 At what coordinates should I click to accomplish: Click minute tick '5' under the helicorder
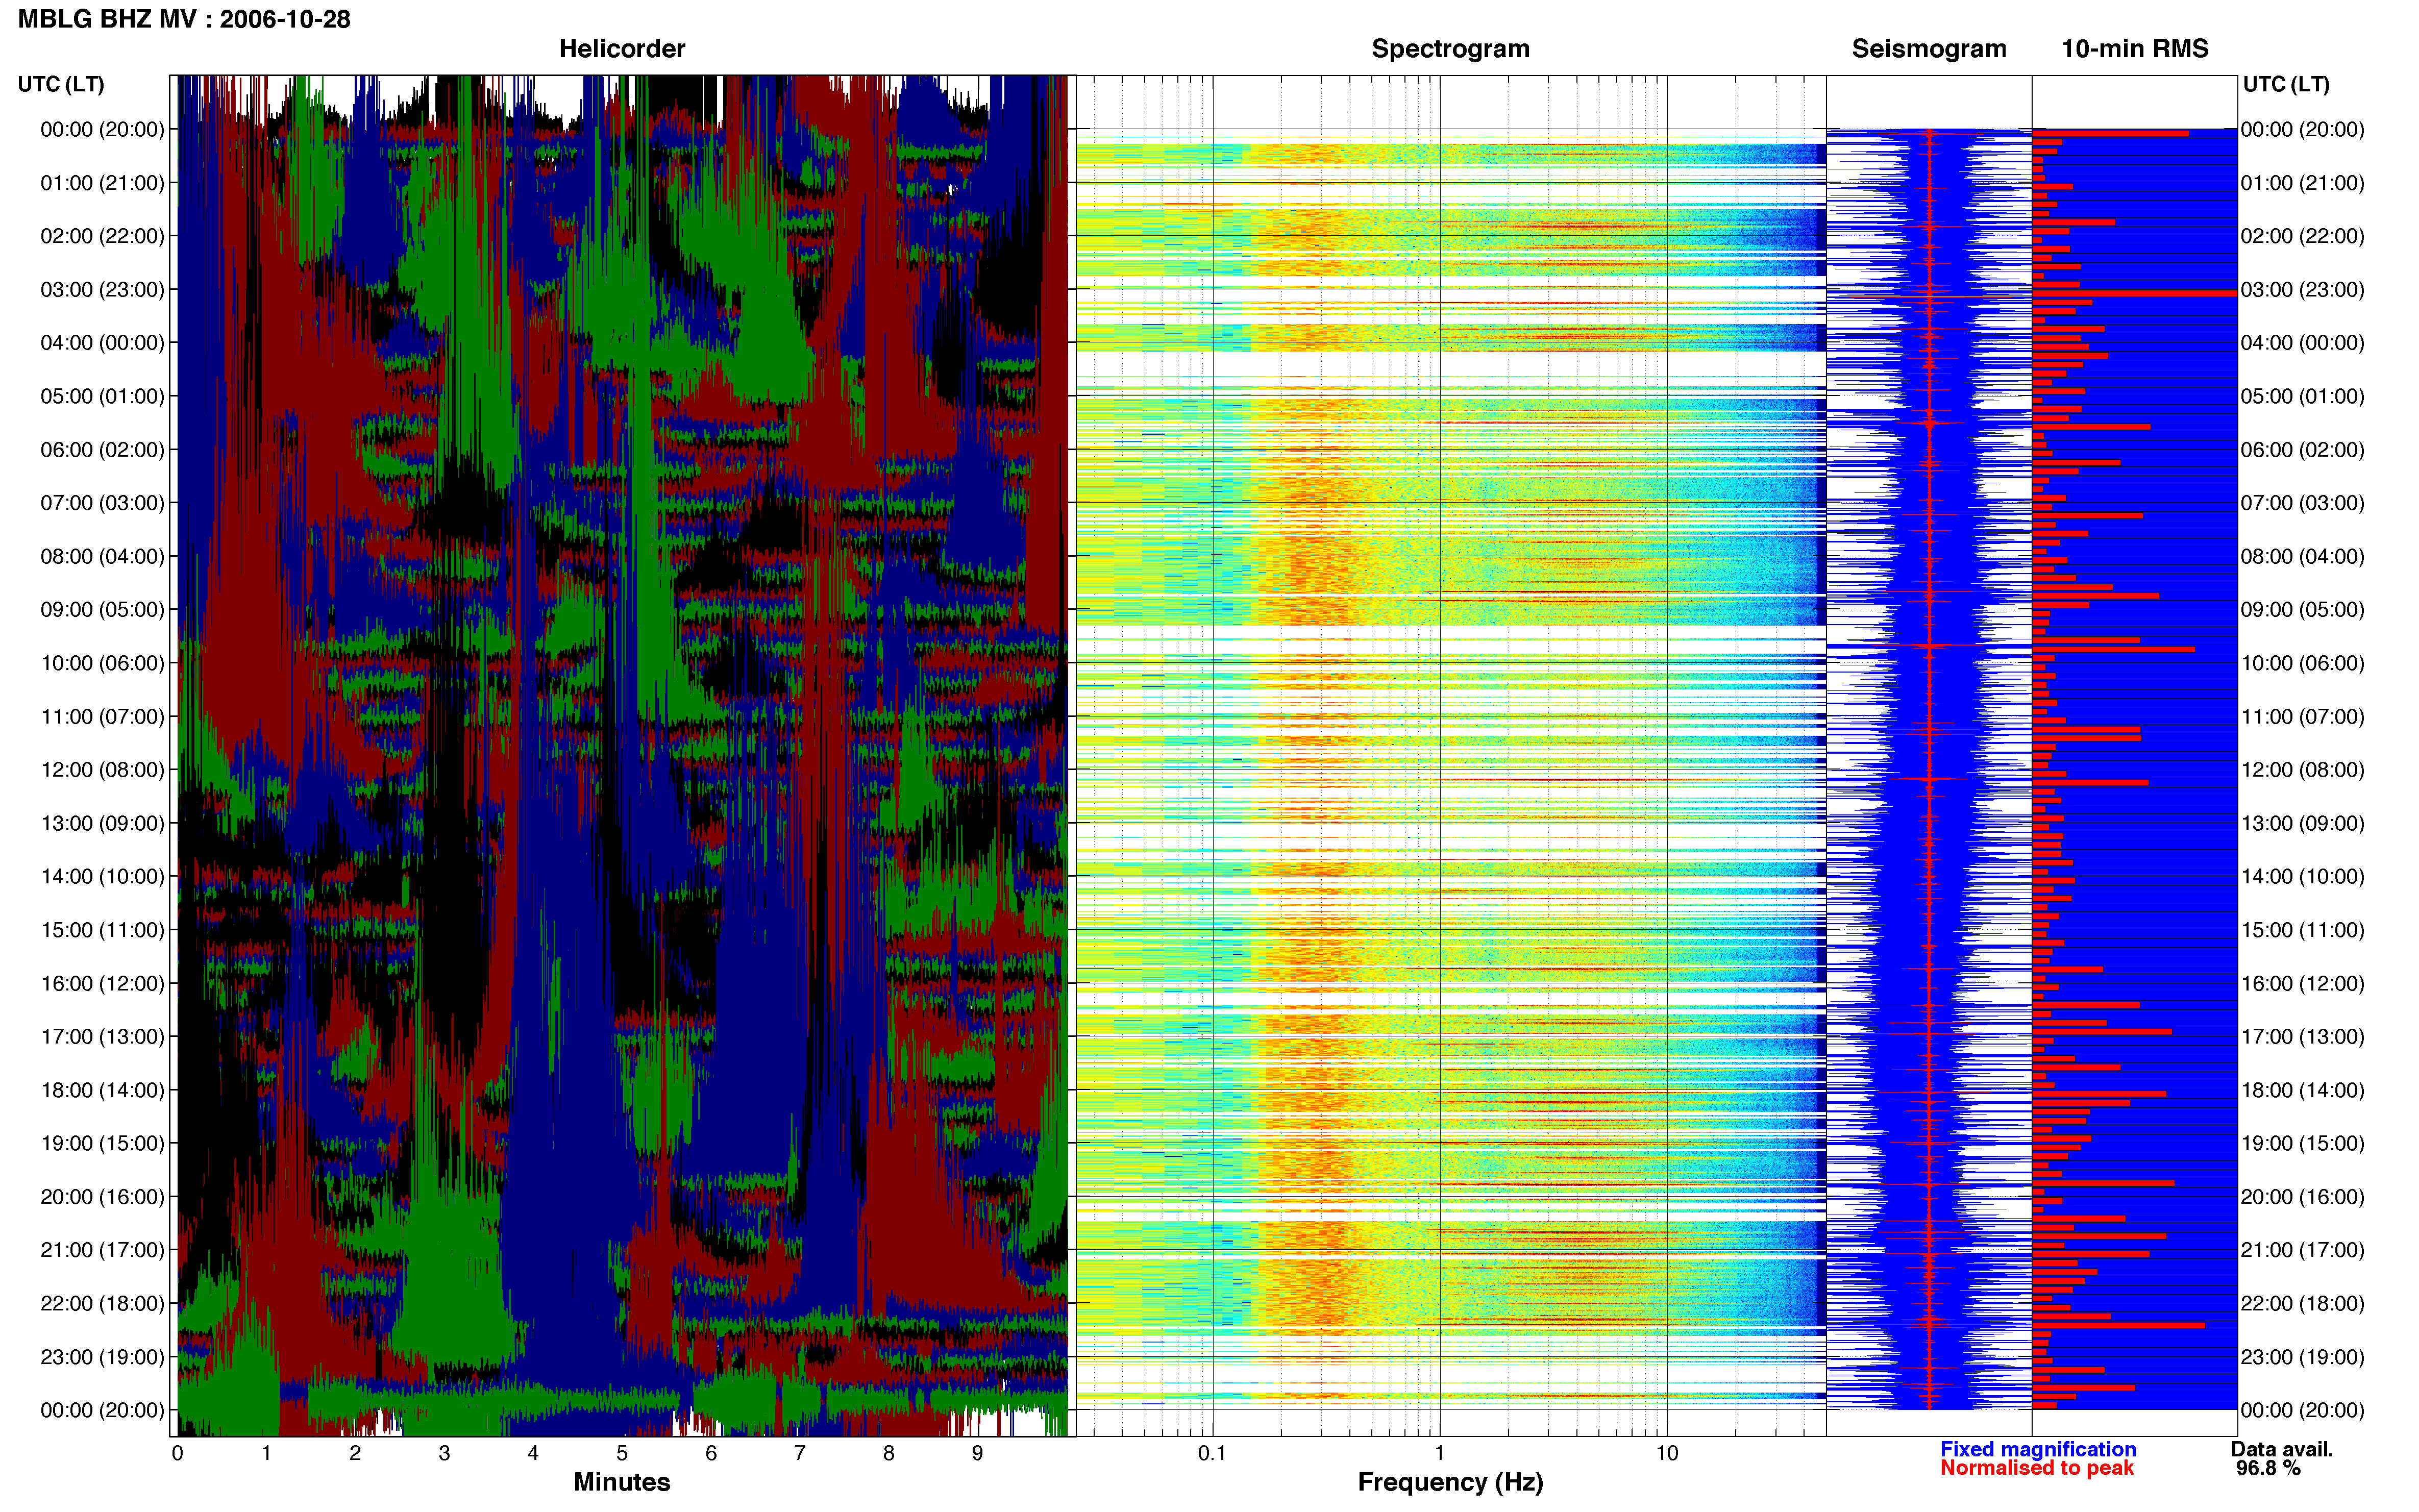point(622,1453)
